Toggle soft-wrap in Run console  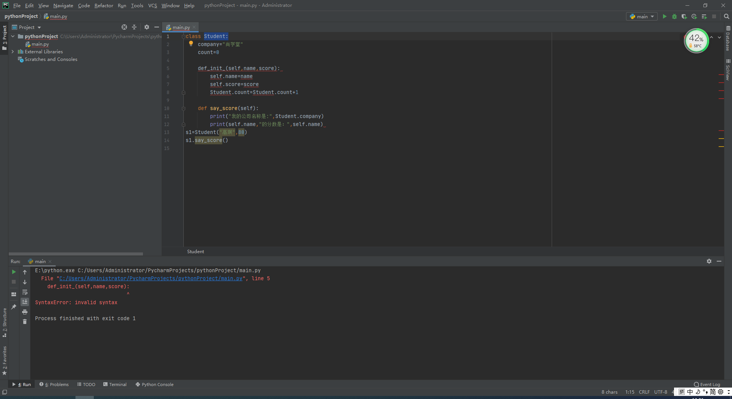point(25,292)
